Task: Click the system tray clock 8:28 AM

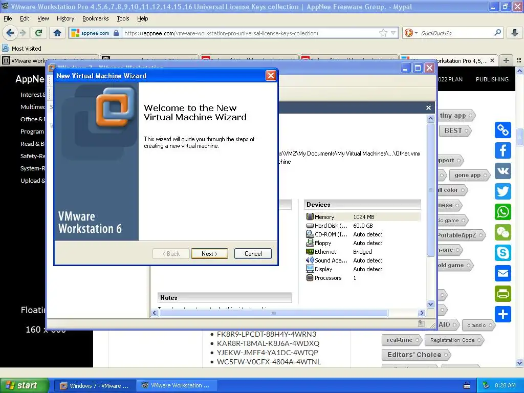Action: click(505, 386)
